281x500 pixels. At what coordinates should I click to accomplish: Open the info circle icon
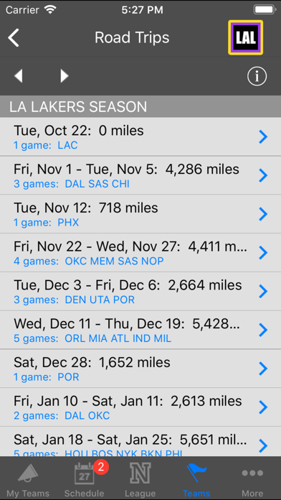tap(257, 77)
